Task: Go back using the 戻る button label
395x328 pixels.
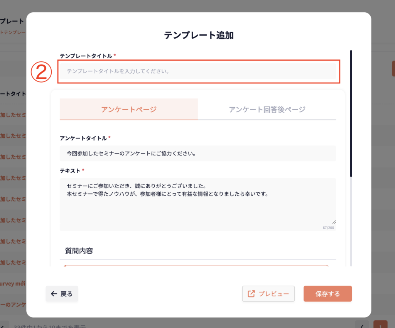Action: click(x=66, y=294)
